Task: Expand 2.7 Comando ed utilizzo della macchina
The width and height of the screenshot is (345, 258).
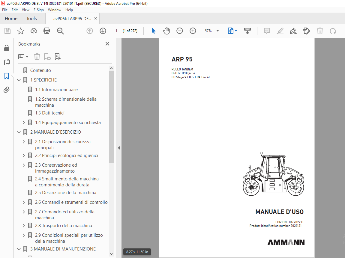Action: (x=24, y=212)
